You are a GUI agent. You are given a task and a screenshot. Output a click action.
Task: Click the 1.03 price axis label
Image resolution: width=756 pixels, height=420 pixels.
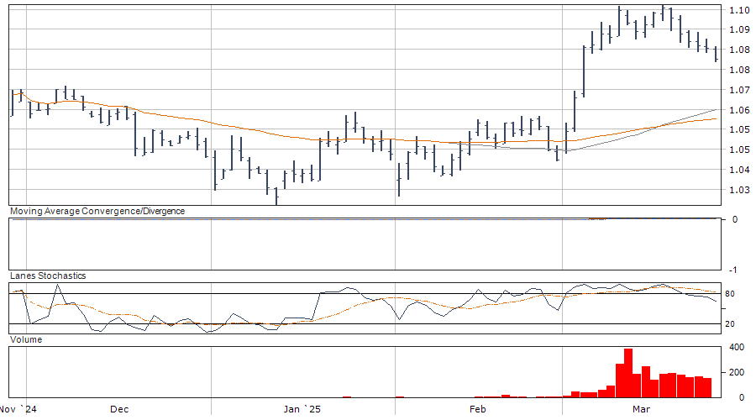point(739,190)
